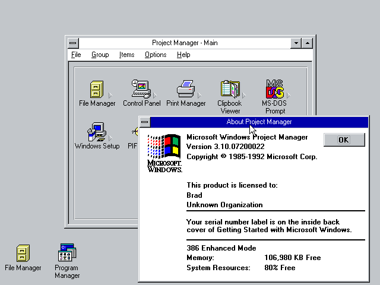Start the MS-DOS Prompt icon

pos(274,88)
